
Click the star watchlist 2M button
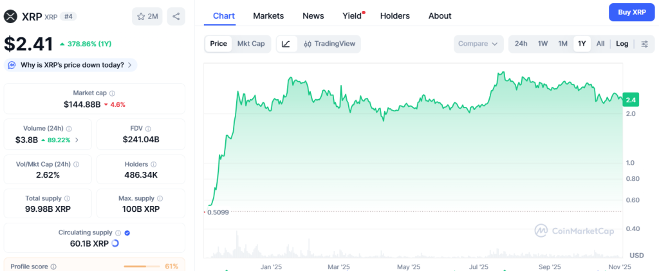[x=147, y=16]
